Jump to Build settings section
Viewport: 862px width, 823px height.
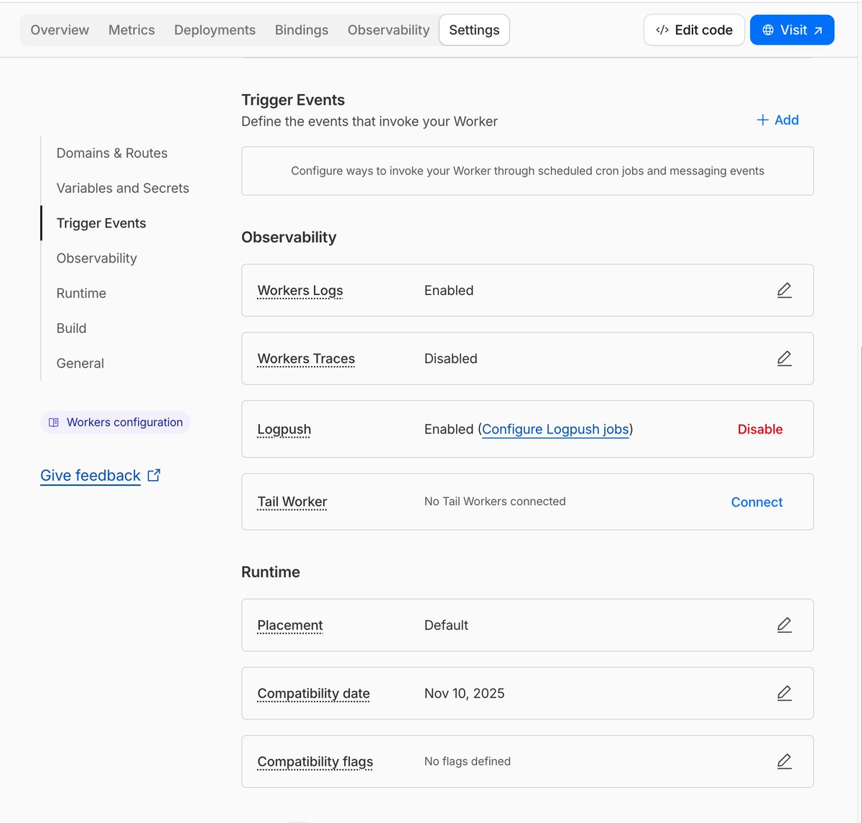point(71,328)
